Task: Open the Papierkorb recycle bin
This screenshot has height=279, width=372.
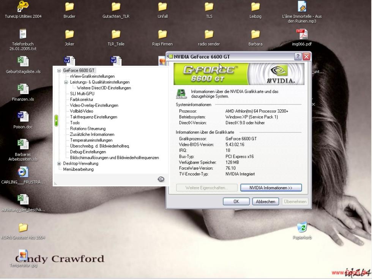Action: coord(302,227)
